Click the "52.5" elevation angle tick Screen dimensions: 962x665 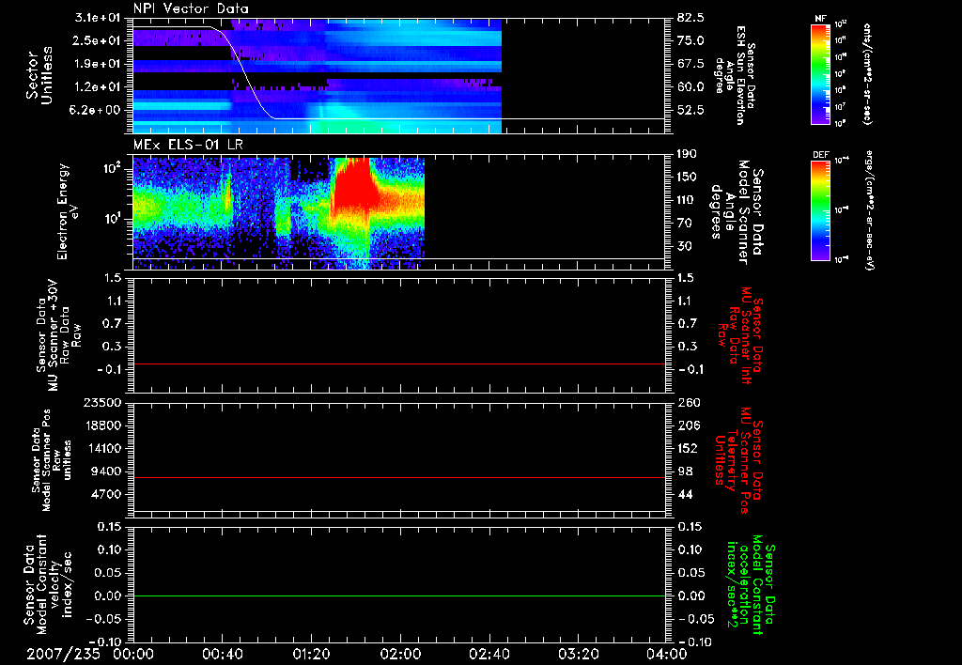[x=690, y=111]
